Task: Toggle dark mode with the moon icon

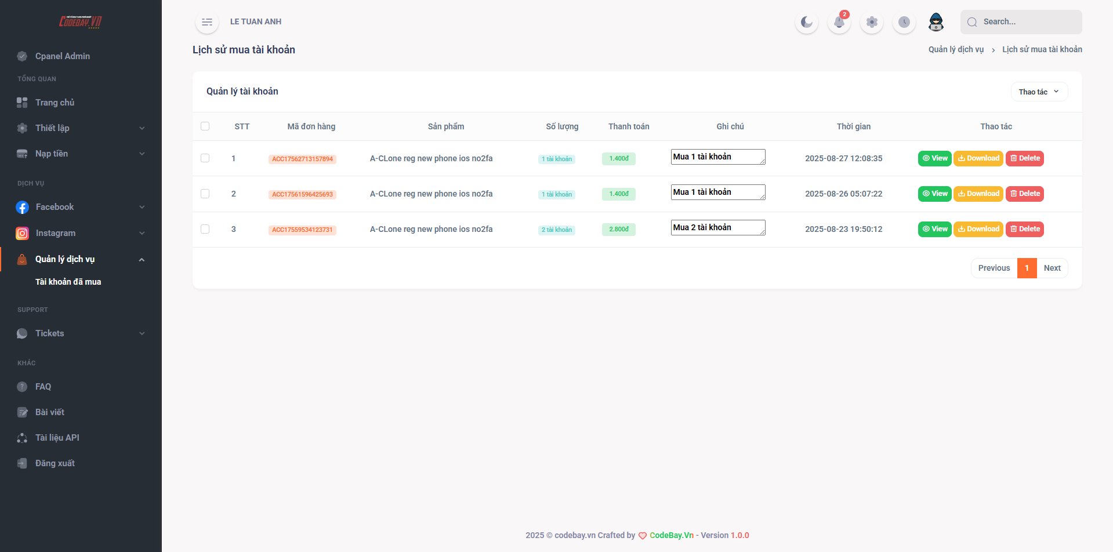Action: (806, 22)
